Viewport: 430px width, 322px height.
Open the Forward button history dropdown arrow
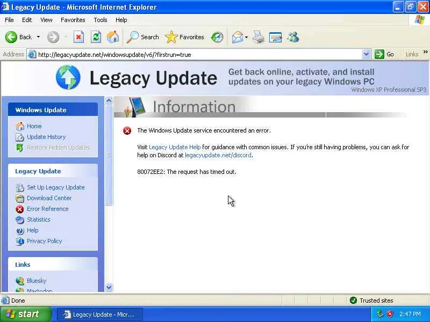click(x=66, y=37)
